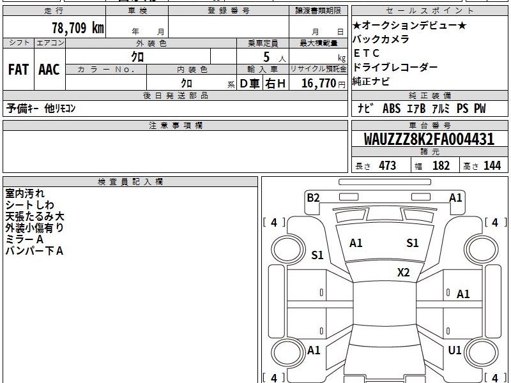Click the バックカメラ sales point

[381, 39]
